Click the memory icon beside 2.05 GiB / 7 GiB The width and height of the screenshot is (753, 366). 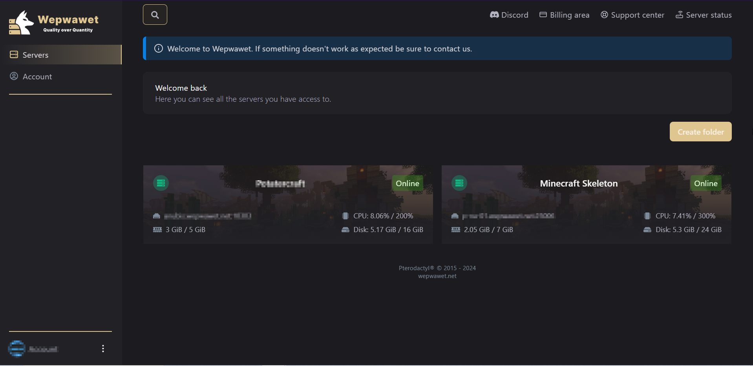click(x=456, y=229)
